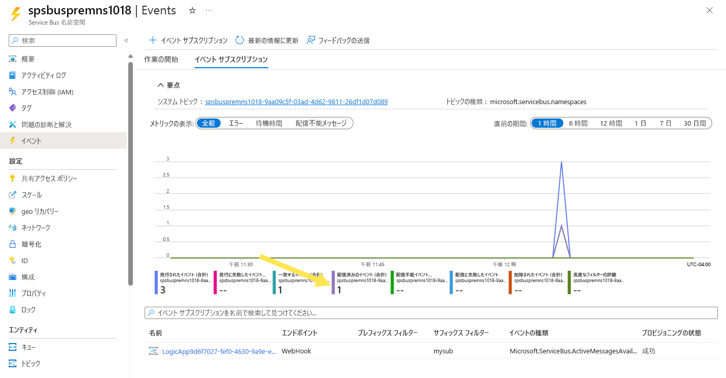Click the sidebar 検索 search field
726x378 pixels.
click(63, 41)
